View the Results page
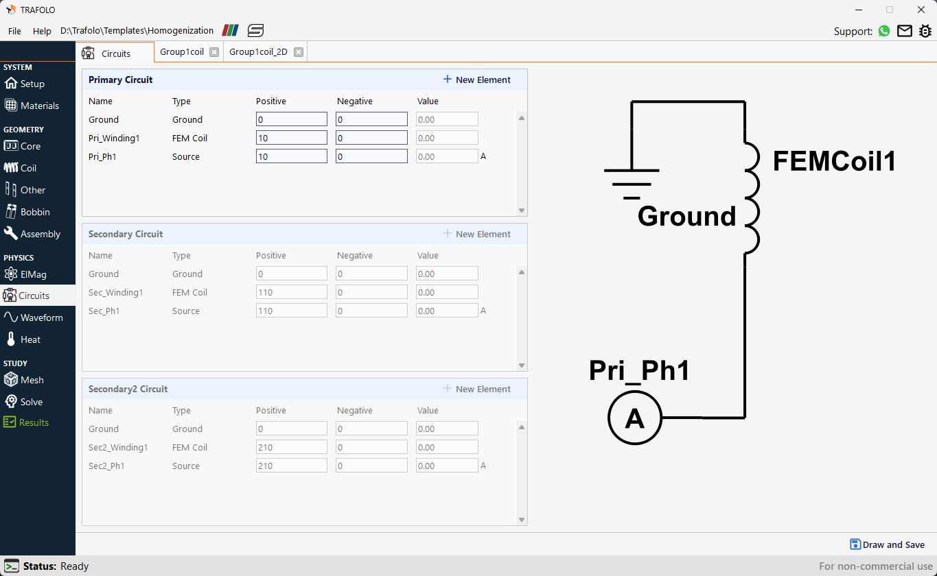Image resolution: width=937 pixels, height=576 pixels. 26,422
